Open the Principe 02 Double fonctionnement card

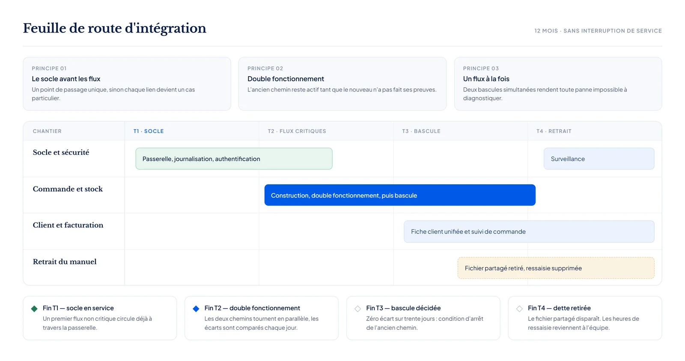tap(342, 84)
